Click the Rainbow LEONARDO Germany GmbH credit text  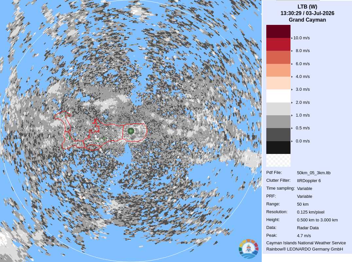(x=305, y=249)
